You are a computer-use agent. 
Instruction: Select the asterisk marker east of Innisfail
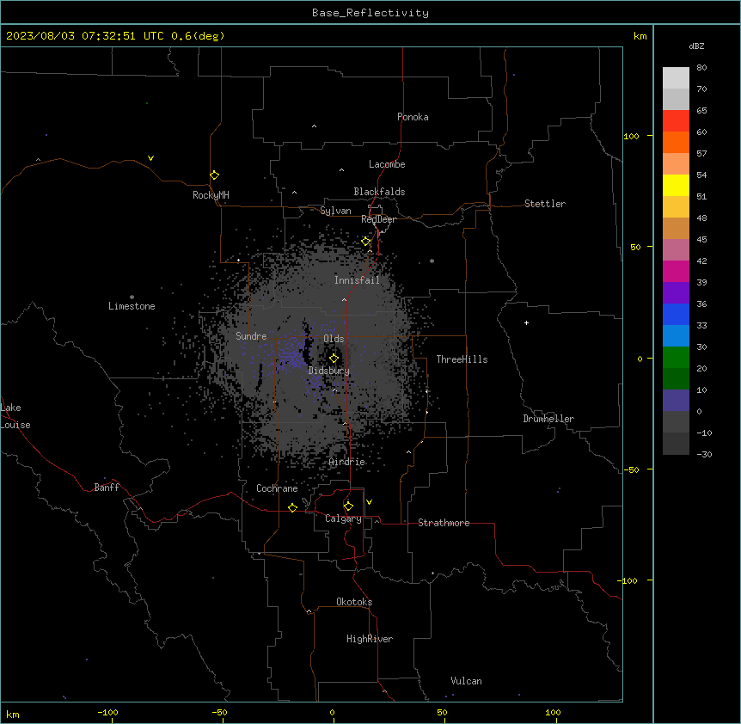pyautogui.click(x=432, y=261)
